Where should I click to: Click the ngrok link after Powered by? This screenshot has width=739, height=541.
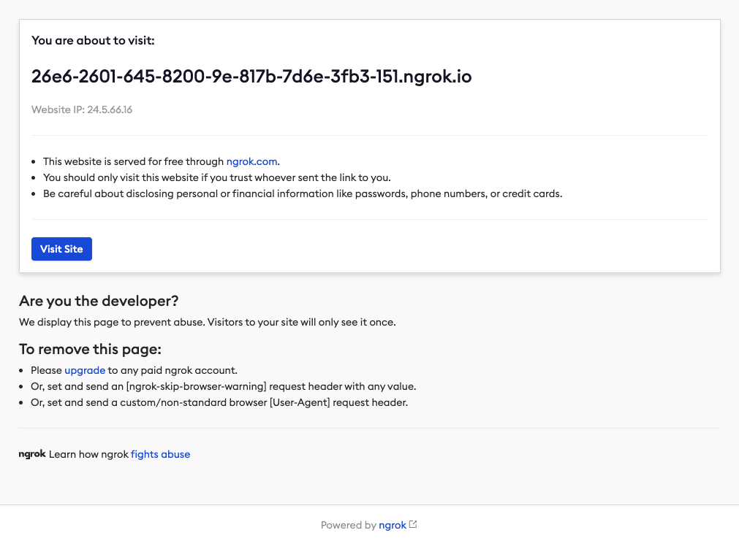point(392,525)
